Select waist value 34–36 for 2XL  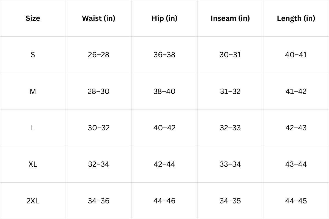[x=99, y=201]
